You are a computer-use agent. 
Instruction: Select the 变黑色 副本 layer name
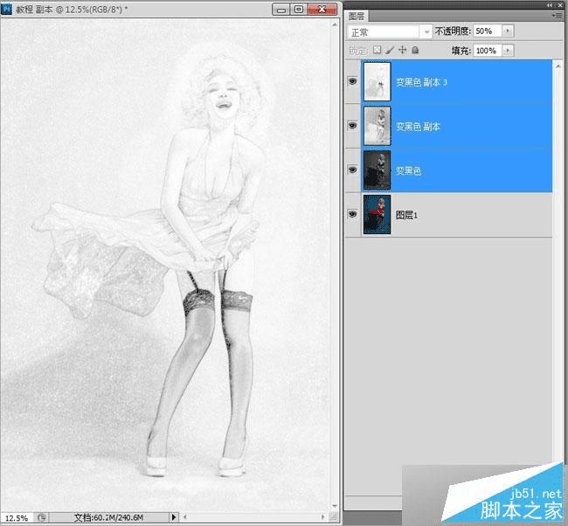pyautogui.click(x=418, y=127)
